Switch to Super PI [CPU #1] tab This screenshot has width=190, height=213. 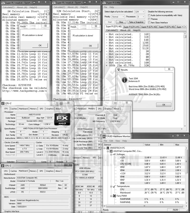(131, 27)
